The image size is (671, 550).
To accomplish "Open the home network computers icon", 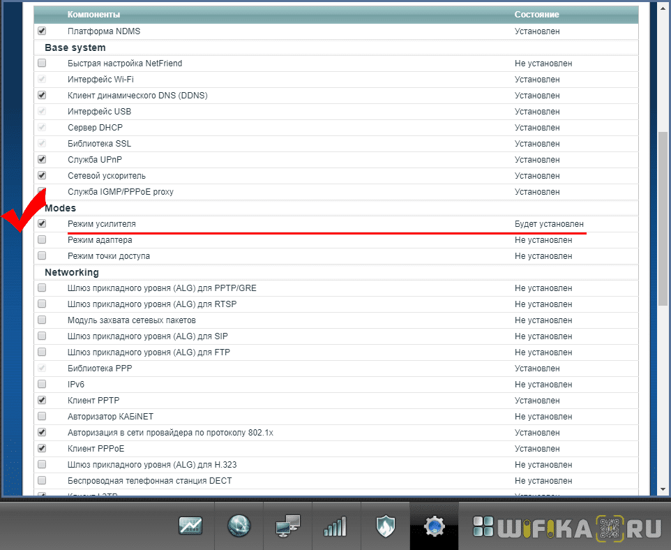I will pyautogui.click(x=287, y=526).
